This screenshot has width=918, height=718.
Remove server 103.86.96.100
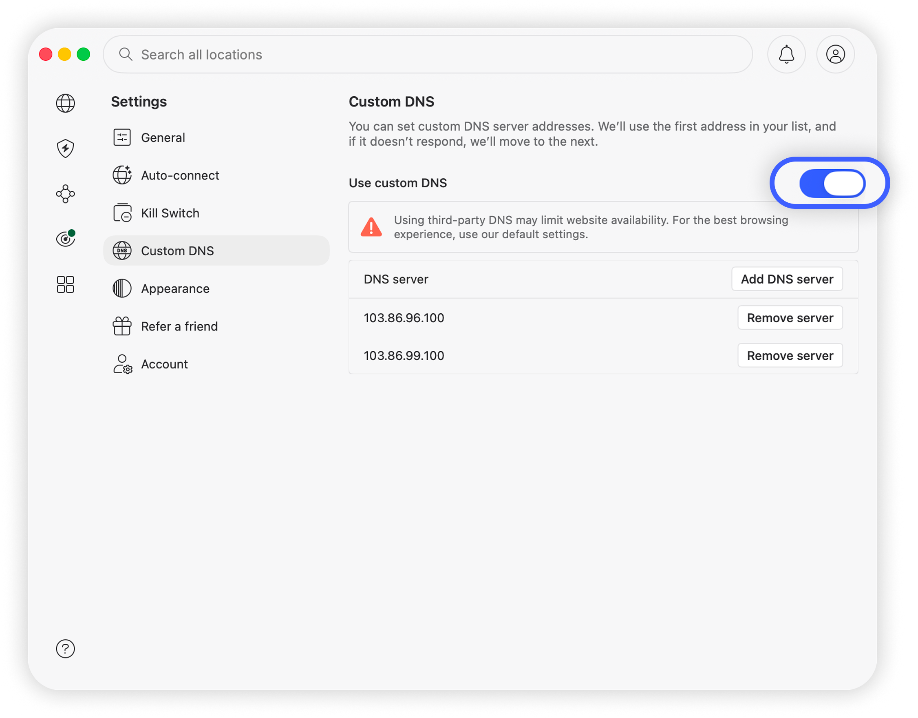coord(790,318)
